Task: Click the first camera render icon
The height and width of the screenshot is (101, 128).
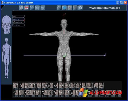Action: point(37,8)
